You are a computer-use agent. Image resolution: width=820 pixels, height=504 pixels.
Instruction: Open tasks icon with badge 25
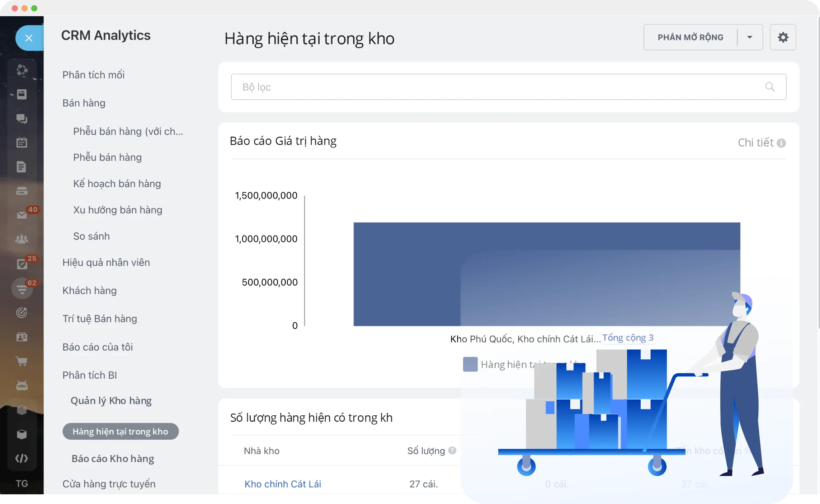22,265
